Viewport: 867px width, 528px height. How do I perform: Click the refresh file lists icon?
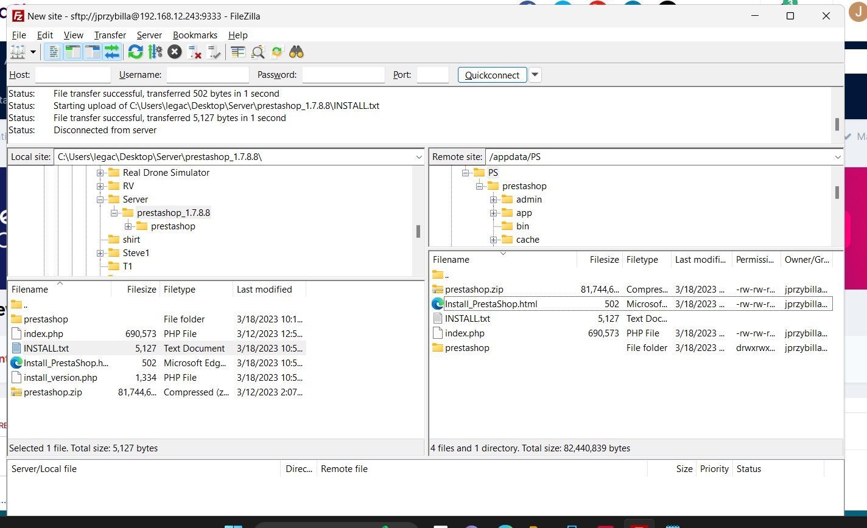pyautogui.click(x=135, y=52)
